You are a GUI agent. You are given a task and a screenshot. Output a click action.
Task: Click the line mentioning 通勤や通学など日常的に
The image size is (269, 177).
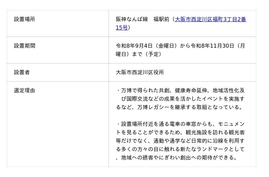180,141
